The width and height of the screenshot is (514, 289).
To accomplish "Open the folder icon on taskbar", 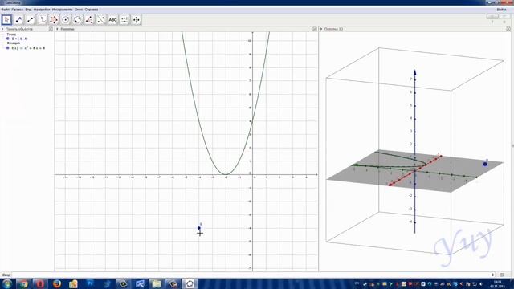I will point(157,283).
